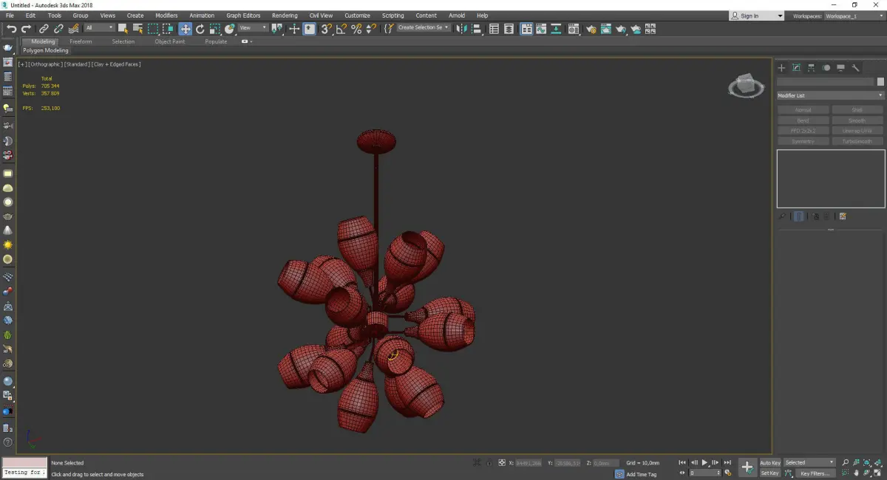Toggle the Angle Snap button
The height and width of the screenshot is (480, 887).
pos(341,29)
